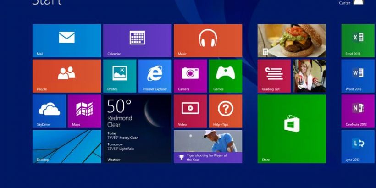
Task: Open the People tile
Action: (x=66, y=76)
